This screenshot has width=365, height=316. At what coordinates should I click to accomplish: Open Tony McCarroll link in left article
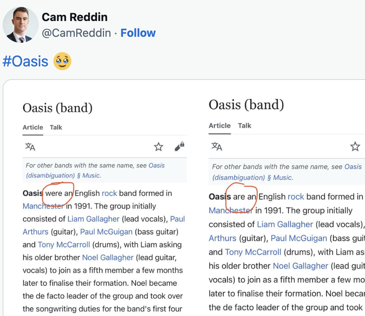coord(64,245)
